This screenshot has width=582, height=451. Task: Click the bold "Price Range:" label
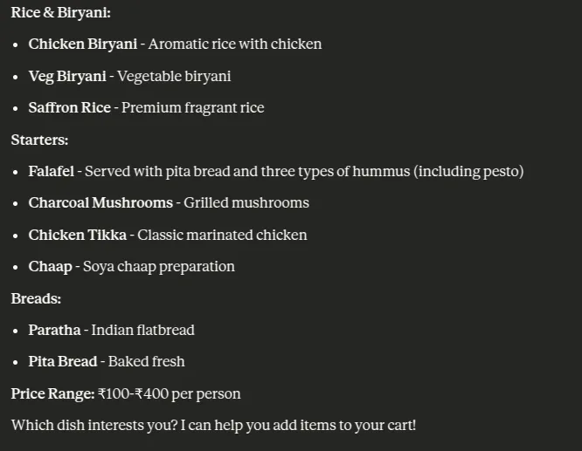[x=52, y=393]
